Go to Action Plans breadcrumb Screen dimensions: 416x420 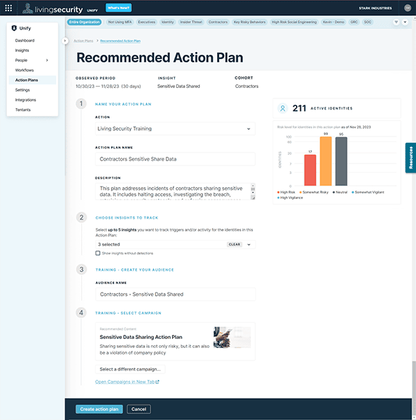83,41
